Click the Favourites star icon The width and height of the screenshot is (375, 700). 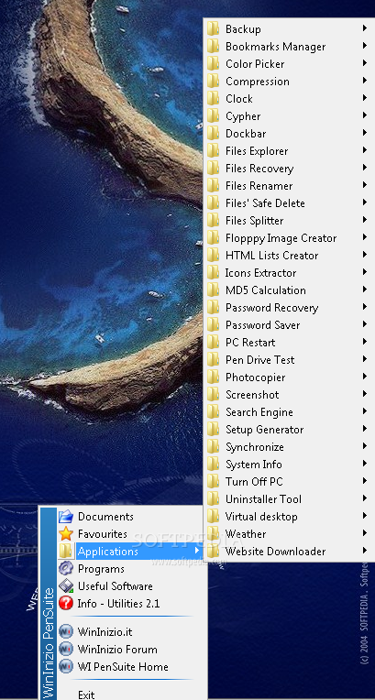(66, 534)
